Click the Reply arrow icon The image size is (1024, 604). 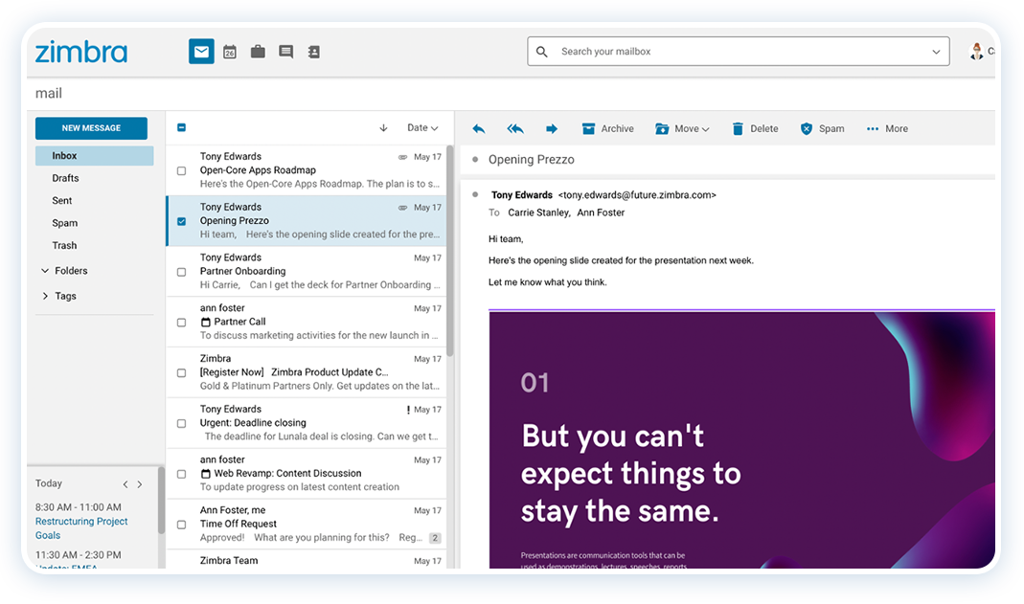point(478,127)
